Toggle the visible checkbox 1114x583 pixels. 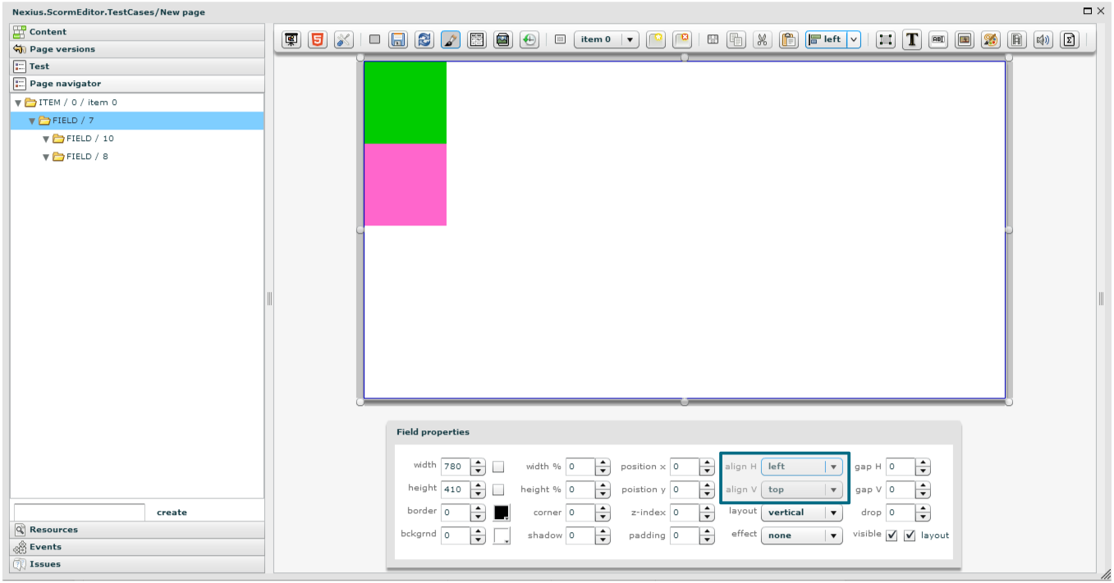tap(892, 535)
